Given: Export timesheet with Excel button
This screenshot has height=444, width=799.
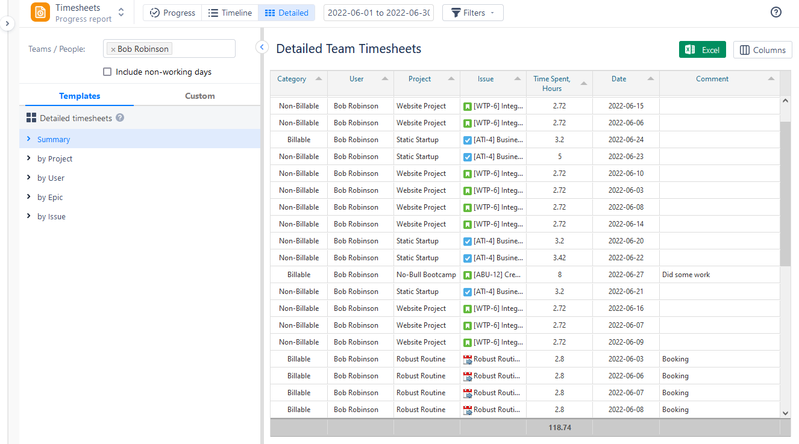Looking at the screenshot, I should click(x=702, y=50).
